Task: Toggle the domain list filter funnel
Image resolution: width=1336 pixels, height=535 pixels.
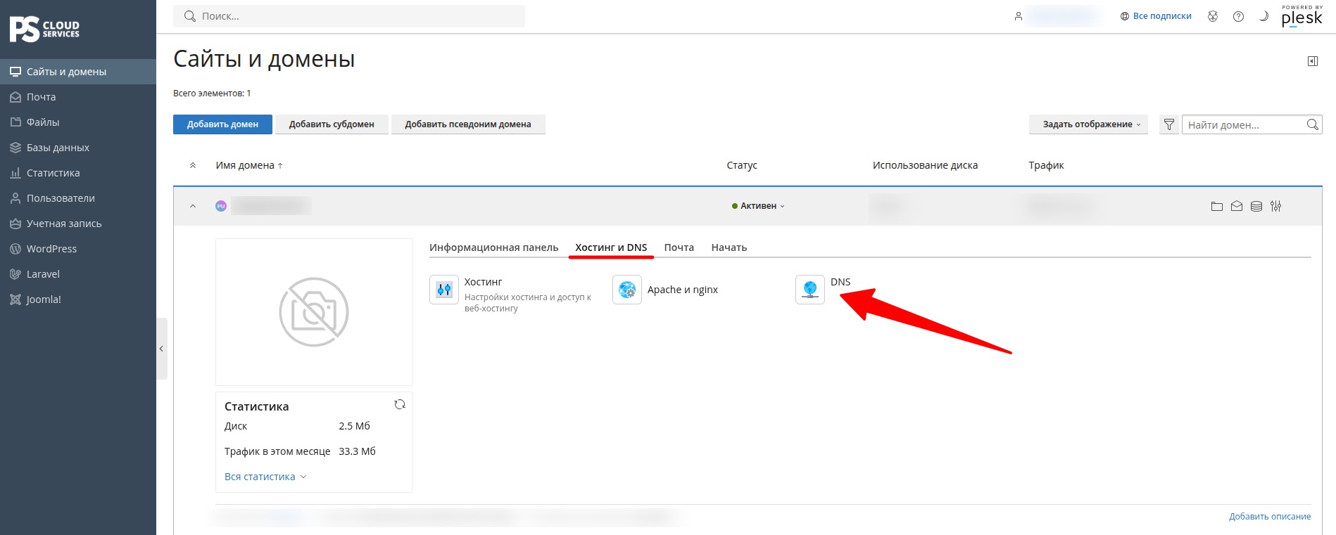Action: click(x=1169, y=124)
